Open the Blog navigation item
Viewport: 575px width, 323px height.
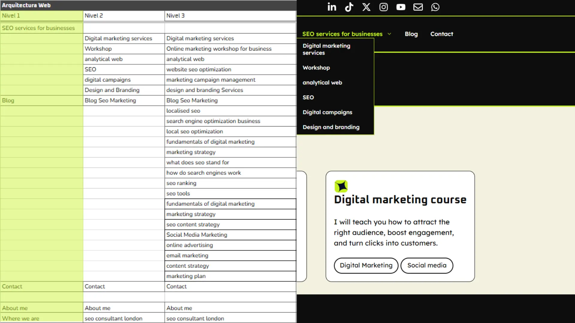point(411,34)
